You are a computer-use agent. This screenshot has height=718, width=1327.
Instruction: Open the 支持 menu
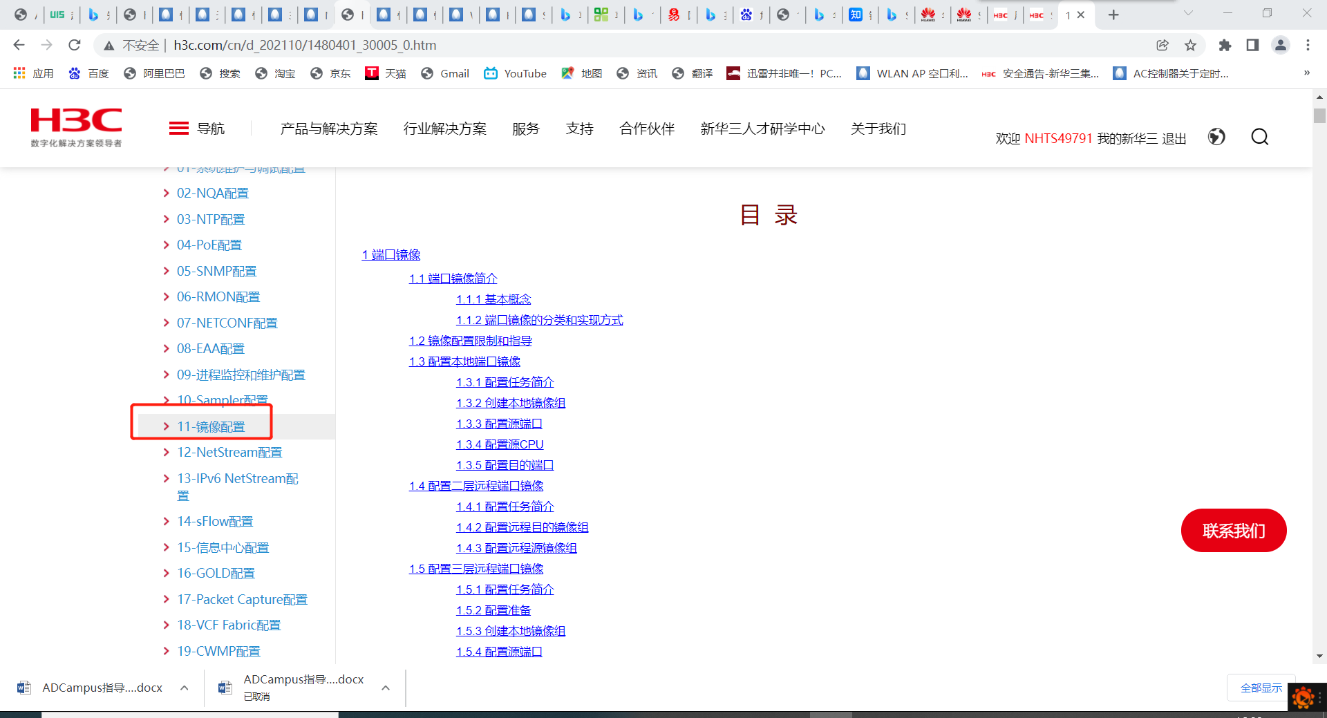point(580,129)
